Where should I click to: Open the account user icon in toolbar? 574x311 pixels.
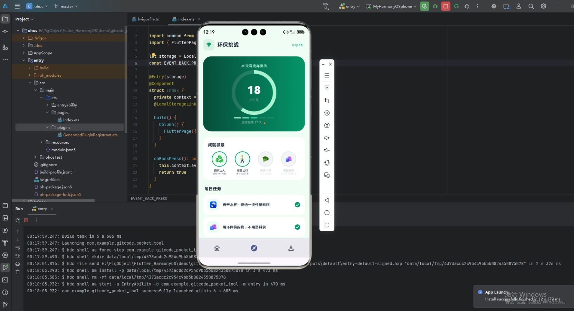pyautogui.click(x=519, y=6)
